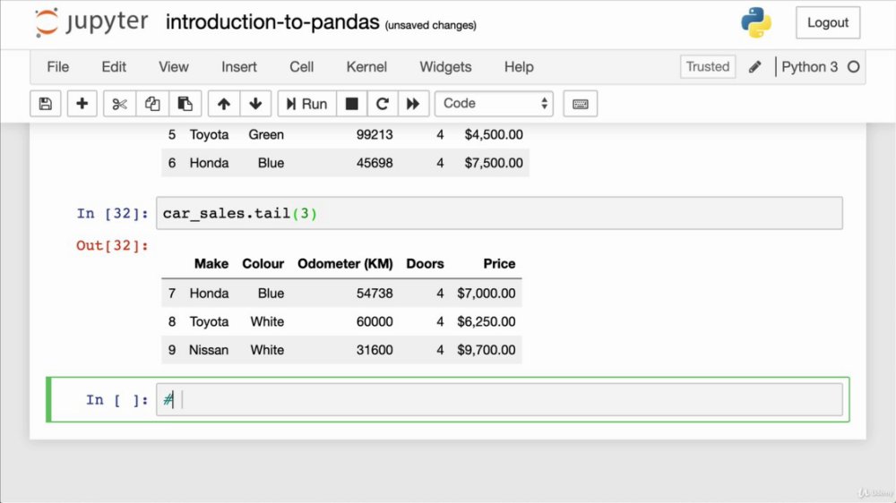Click the Python 3 kernel name
This screenshot has width=896, height=503.
[x=809, y=67]
